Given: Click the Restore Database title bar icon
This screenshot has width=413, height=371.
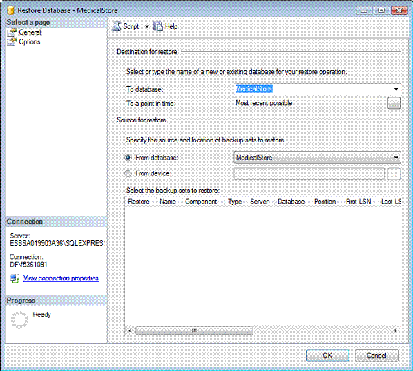Looking at the screenshot, I should [10, 10].
